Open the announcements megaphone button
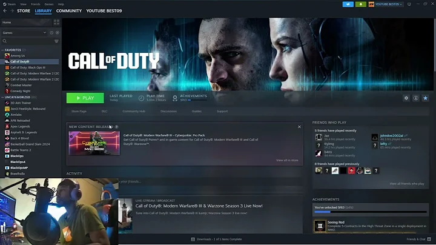436x245 pixels. tap(348, 4)
